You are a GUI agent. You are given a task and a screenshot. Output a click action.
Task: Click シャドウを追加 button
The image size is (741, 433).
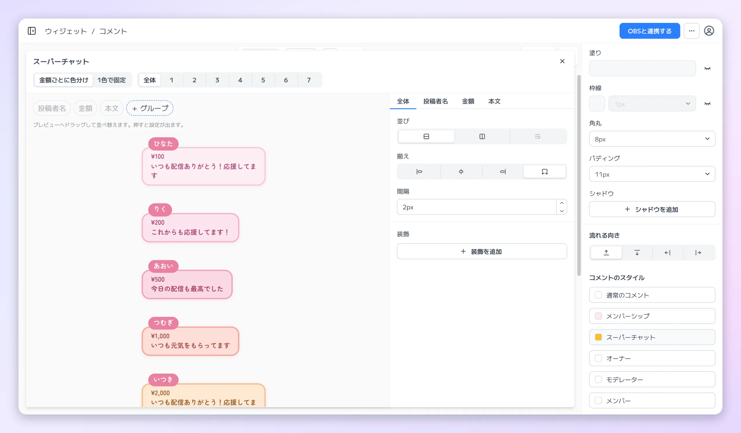coord(652,209)
